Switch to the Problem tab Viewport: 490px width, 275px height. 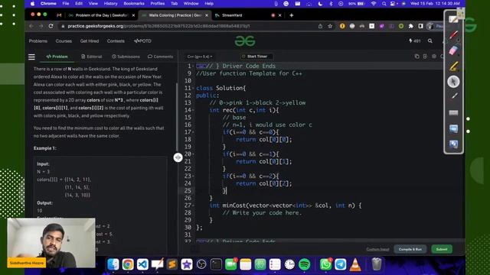point(57,57)
